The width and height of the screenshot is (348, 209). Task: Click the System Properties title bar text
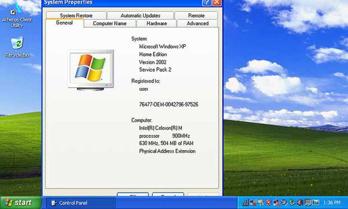(x=68, y=2)
